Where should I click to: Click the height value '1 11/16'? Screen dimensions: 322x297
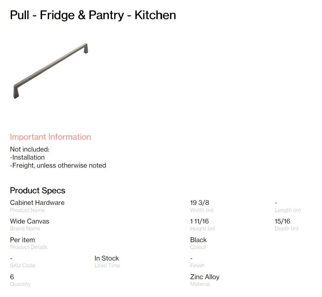tap(199, 221)
